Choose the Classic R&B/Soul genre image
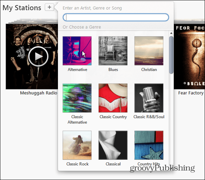 tap(149, 98)
